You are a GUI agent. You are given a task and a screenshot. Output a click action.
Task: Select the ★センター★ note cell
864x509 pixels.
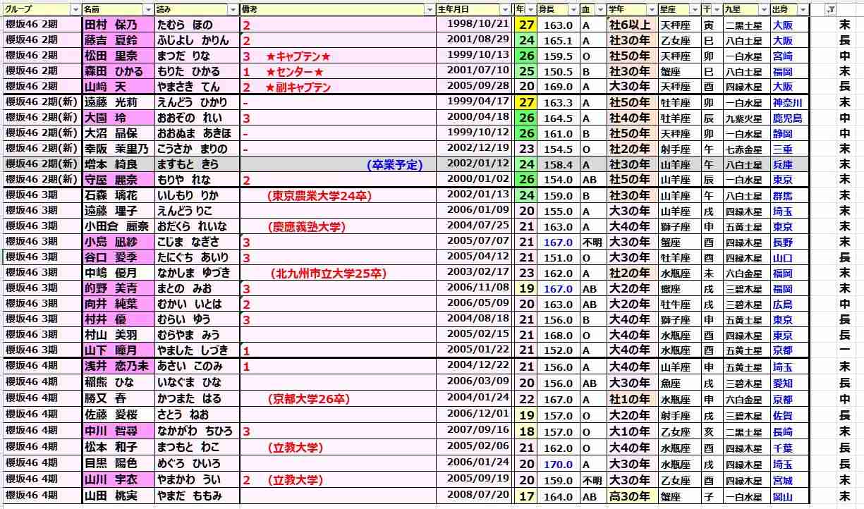pyautogui.click(x=338, y=71)
